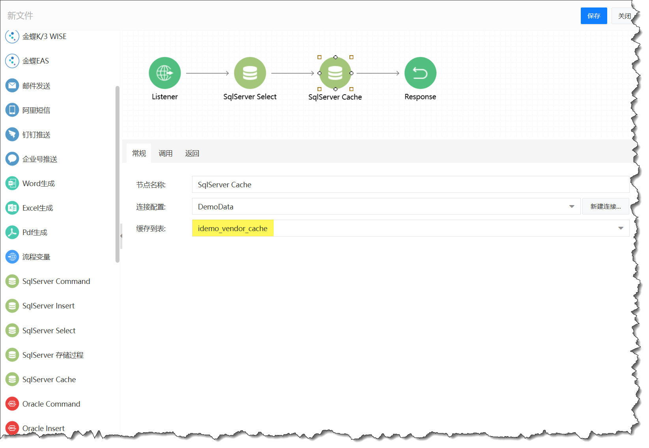This screenshot has width=649, height=448.
Task: Open the 返回 tab
Action: point(192,153)
